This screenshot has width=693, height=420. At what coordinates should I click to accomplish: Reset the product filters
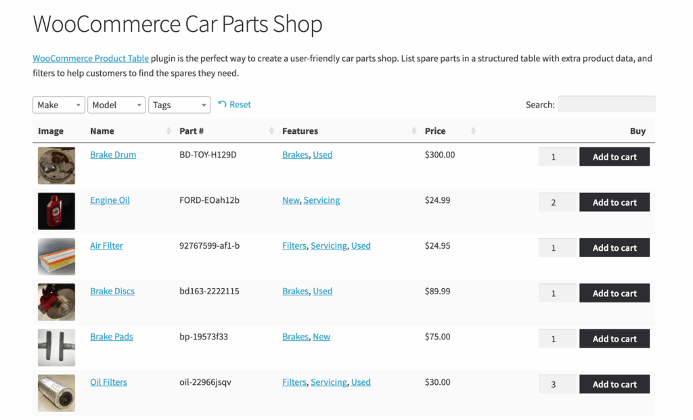point(235,105)
